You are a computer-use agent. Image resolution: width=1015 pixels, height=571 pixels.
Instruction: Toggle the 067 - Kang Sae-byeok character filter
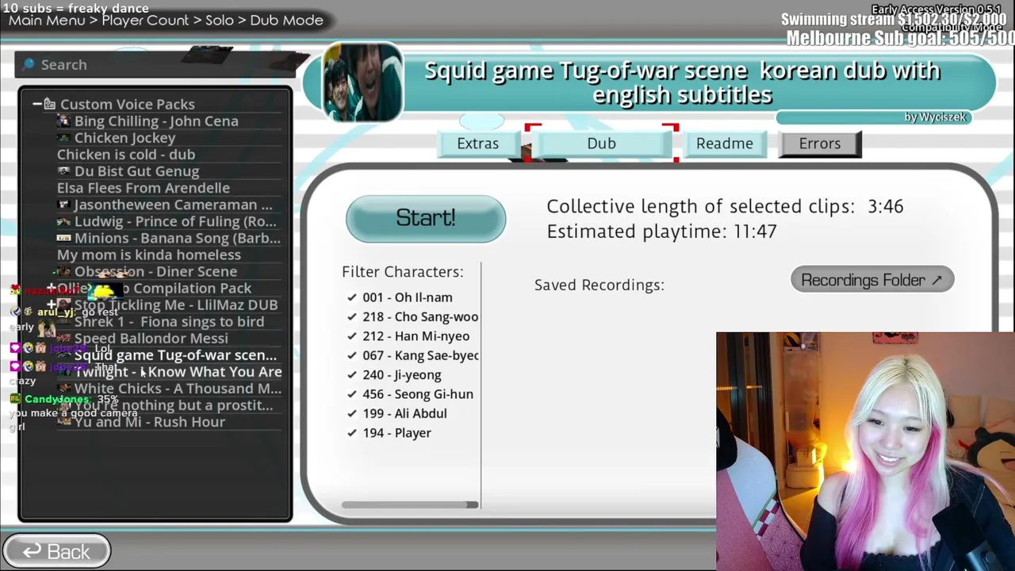coord(352,355)
